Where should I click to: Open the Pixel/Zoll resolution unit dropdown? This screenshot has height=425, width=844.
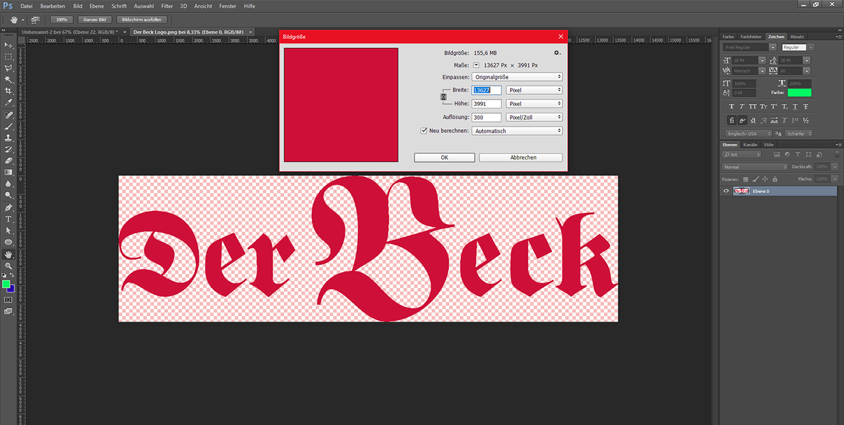[x=533, y=117]
